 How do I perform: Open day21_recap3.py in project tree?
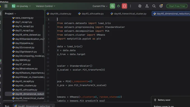tap(24, 31)
